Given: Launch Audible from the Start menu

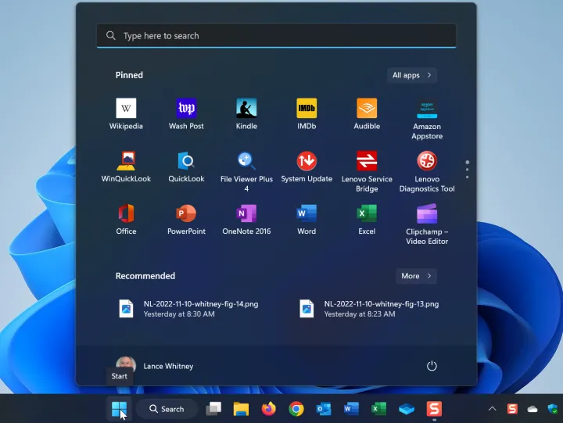Looking at the screenshot, I should tap(367, 109).
